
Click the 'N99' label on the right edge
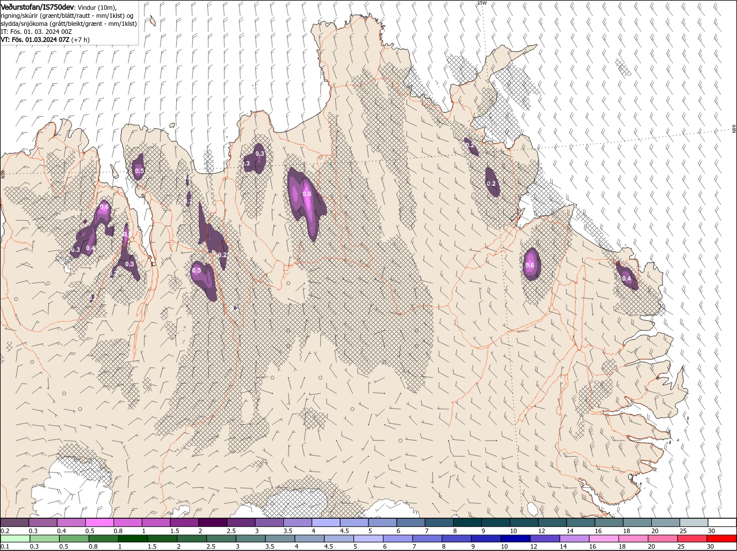click(x=734, y=129)
